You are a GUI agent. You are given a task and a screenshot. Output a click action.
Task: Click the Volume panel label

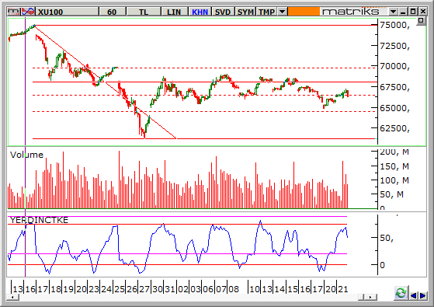pos(27,155)
